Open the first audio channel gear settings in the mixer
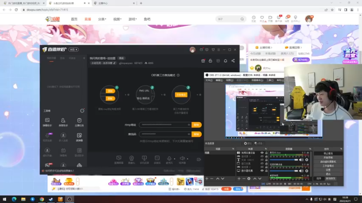Viewport: 362px width, 203px height. pos(307,160)
